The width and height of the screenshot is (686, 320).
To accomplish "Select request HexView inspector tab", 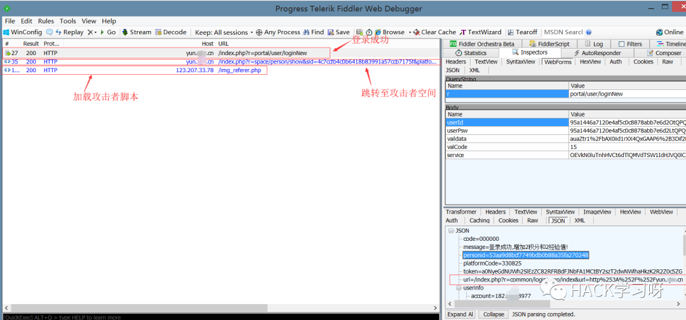I will [590, 62].
